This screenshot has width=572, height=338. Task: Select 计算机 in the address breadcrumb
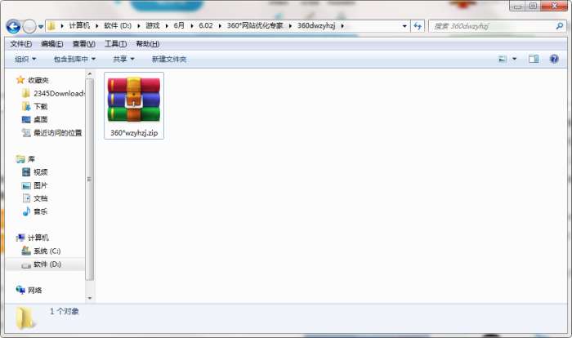79,25
